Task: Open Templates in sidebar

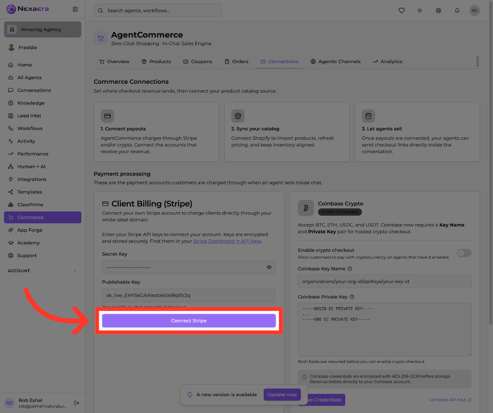Action: tap(42, 192)
